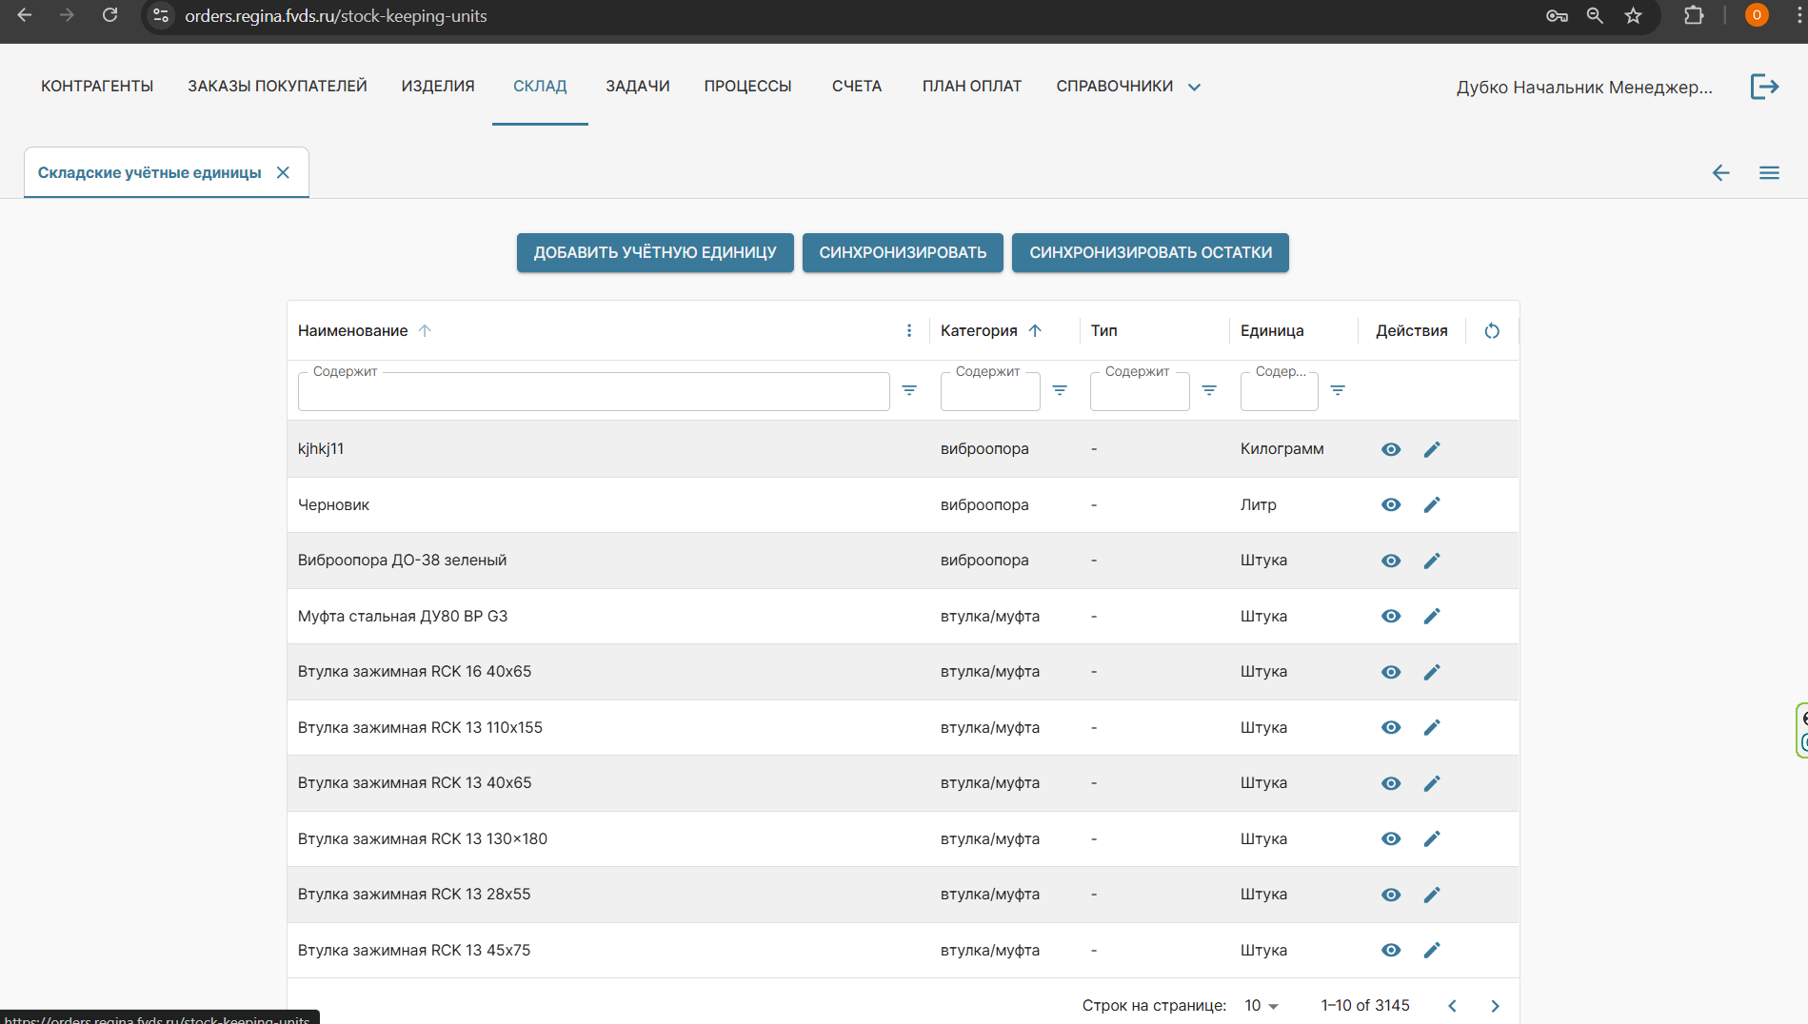Screen dimensions: 1808x1024
Task: Click the Наименование filter text field
Action: (593, 392)
